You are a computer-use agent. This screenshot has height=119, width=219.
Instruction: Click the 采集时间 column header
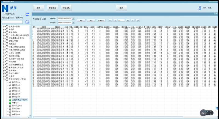click(57, 27)
